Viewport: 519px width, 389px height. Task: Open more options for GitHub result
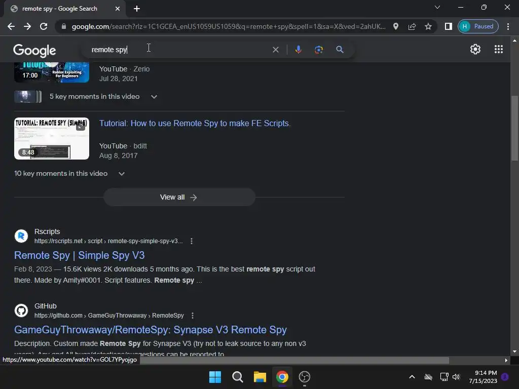click(x=192, y=316)
